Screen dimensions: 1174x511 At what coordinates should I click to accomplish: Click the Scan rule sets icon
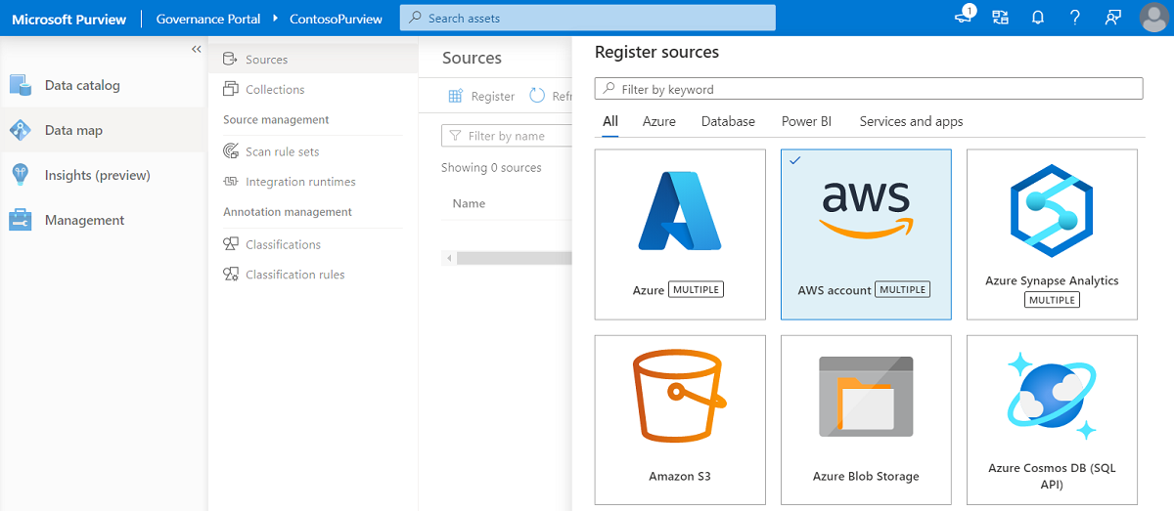click(x=231, y=151)
